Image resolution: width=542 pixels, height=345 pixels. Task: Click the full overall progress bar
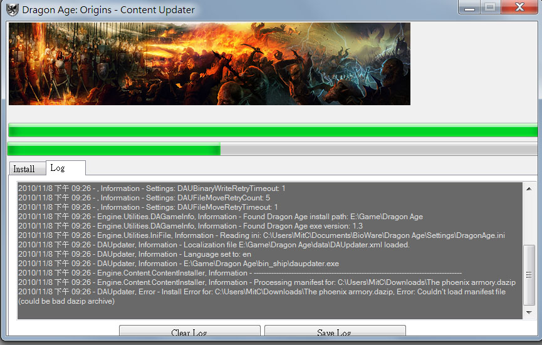click(x=273, y=130)
